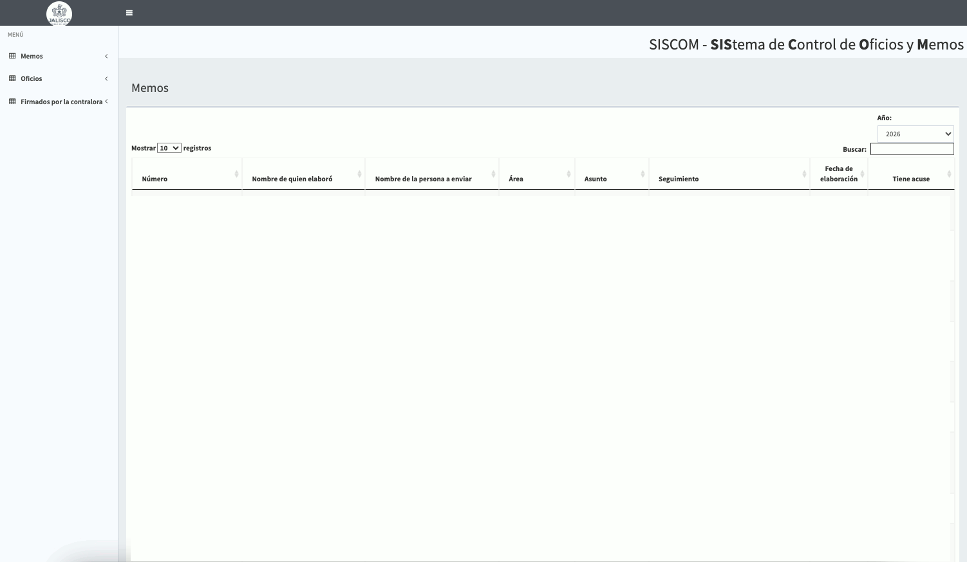Viewport: 967px width, 562px height.
Task: Toggle the sidebar with the hamburger icon
Action: tap(129, 13)
